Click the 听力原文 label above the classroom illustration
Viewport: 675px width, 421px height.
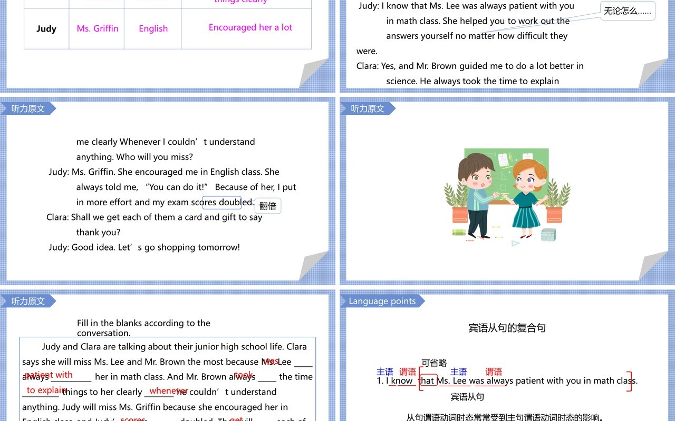click(x=368, y=108)
